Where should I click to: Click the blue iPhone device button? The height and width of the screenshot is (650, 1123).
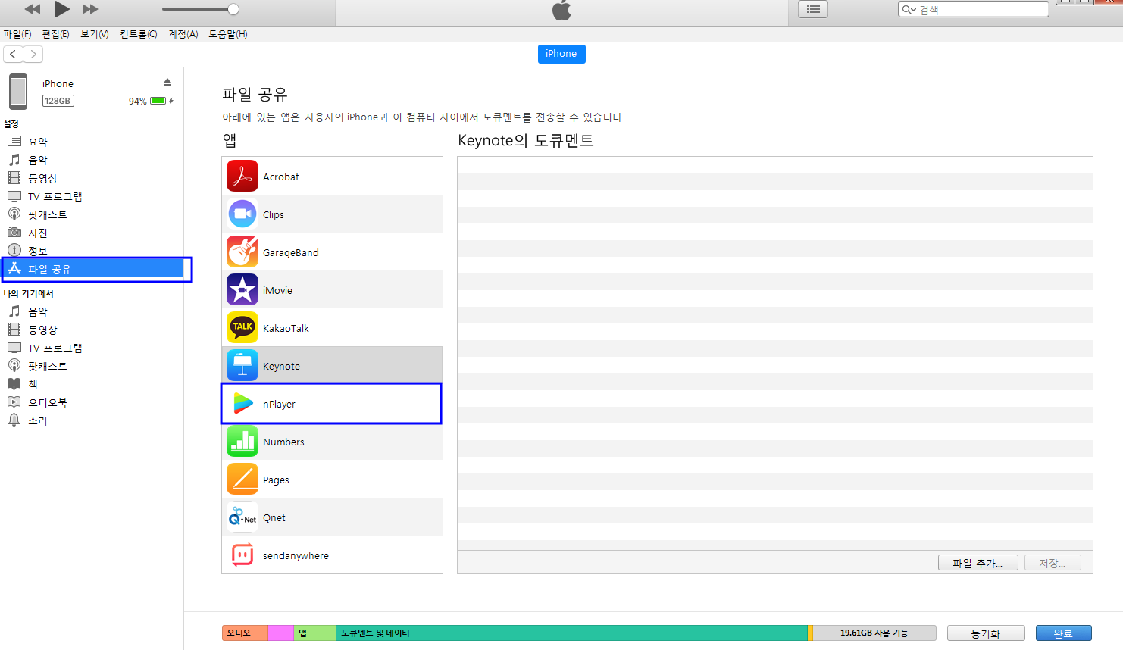pos(561,54)
